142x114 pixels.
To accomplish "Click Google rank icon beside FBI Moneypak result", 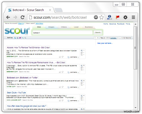I will coord(82,66).
